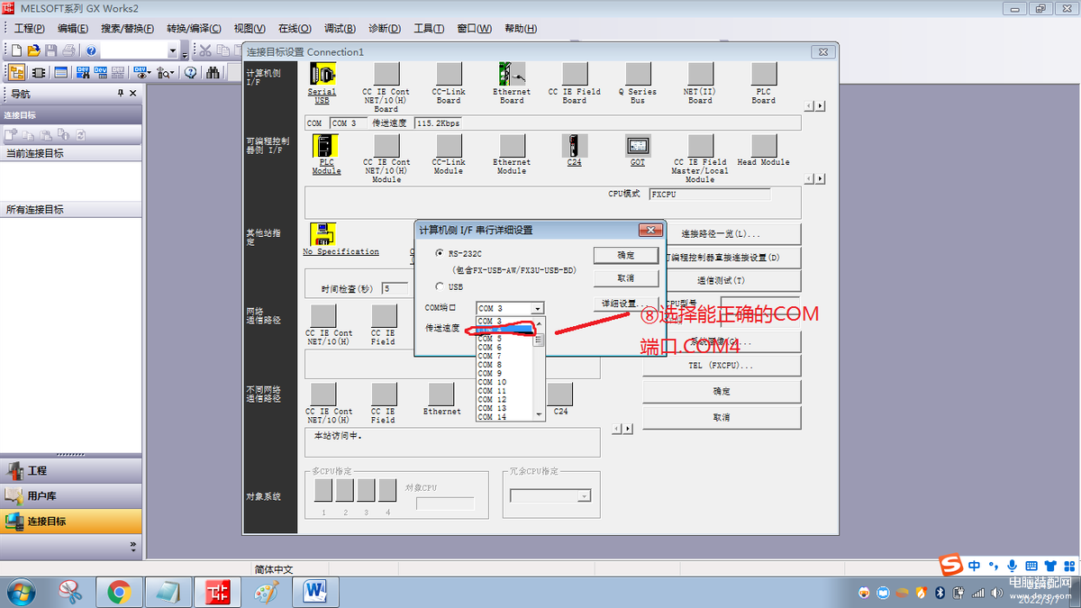Open the COM port dropdown arrow
Screen dimensions: 1081x608
click(x=538, y=308)
